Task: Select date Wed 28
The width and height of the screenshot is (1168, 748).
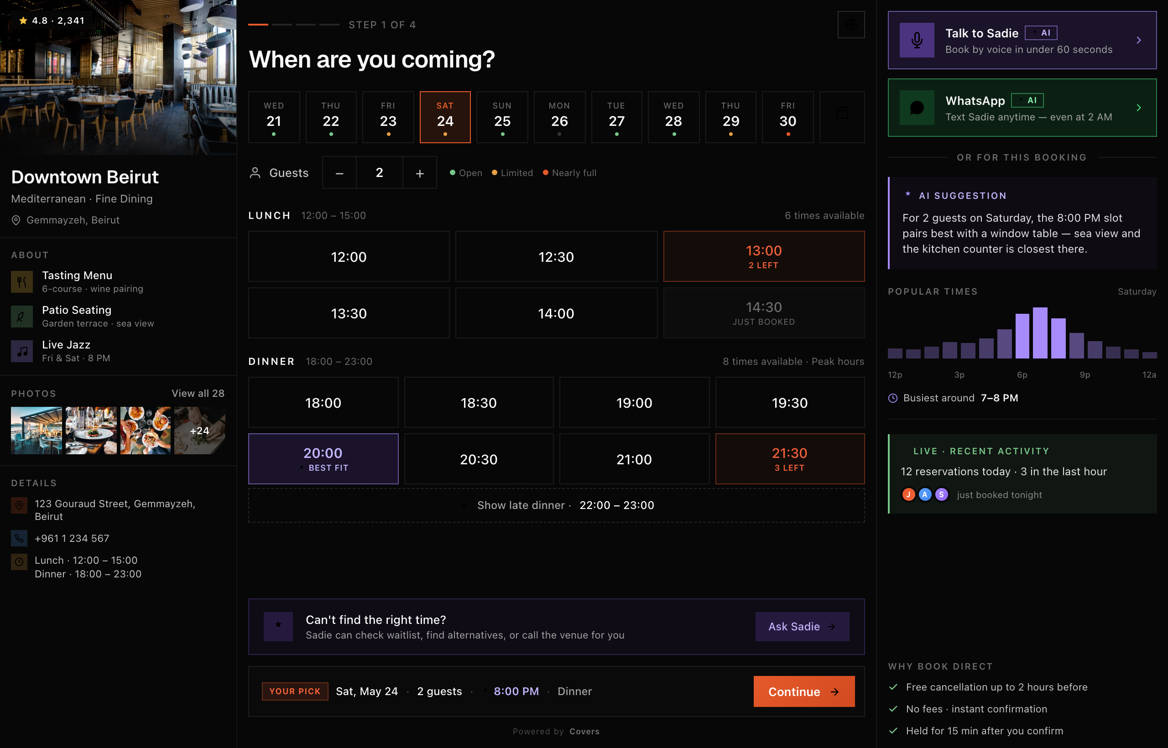Action: coord(674,117)
